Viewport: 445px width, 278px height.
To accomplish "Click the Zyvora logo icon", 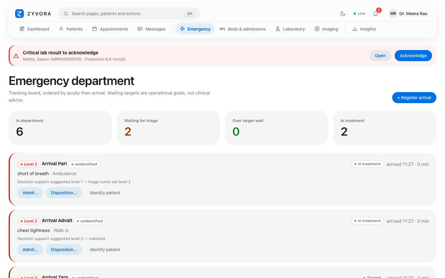I will pos(19,14).
